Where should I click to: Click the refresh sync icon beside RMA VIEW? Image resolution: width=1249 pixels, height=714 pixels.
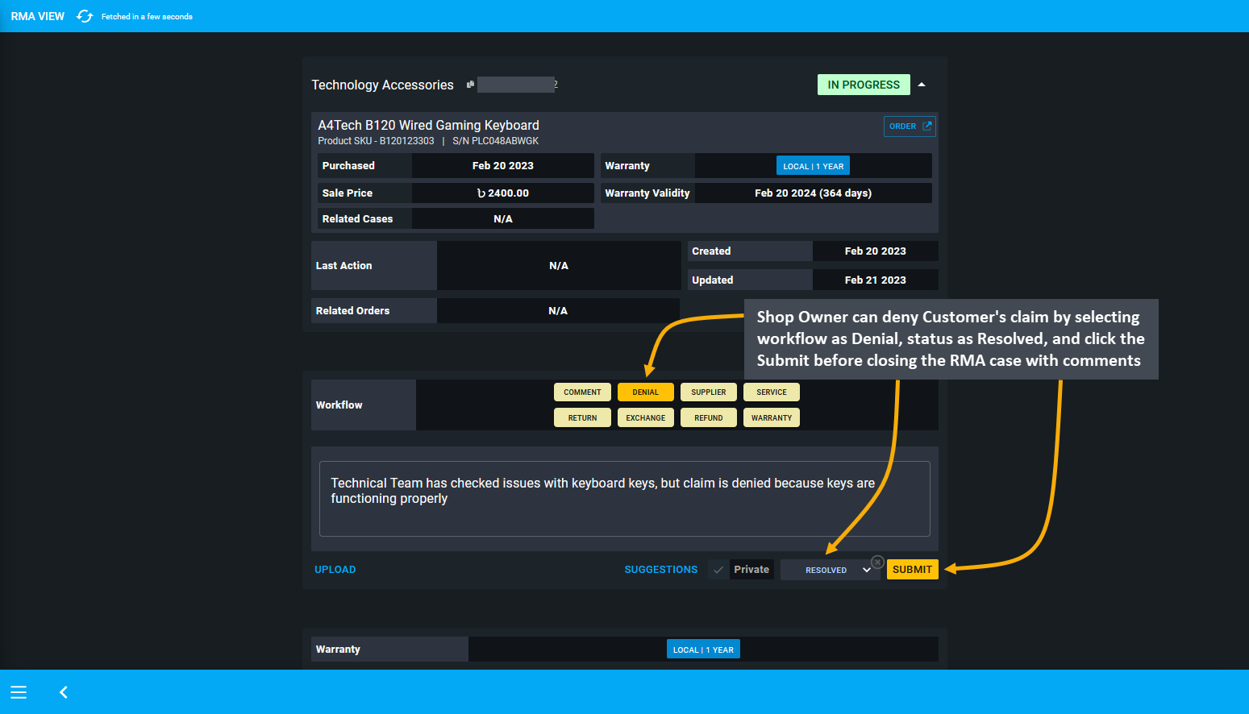(85, 16)
